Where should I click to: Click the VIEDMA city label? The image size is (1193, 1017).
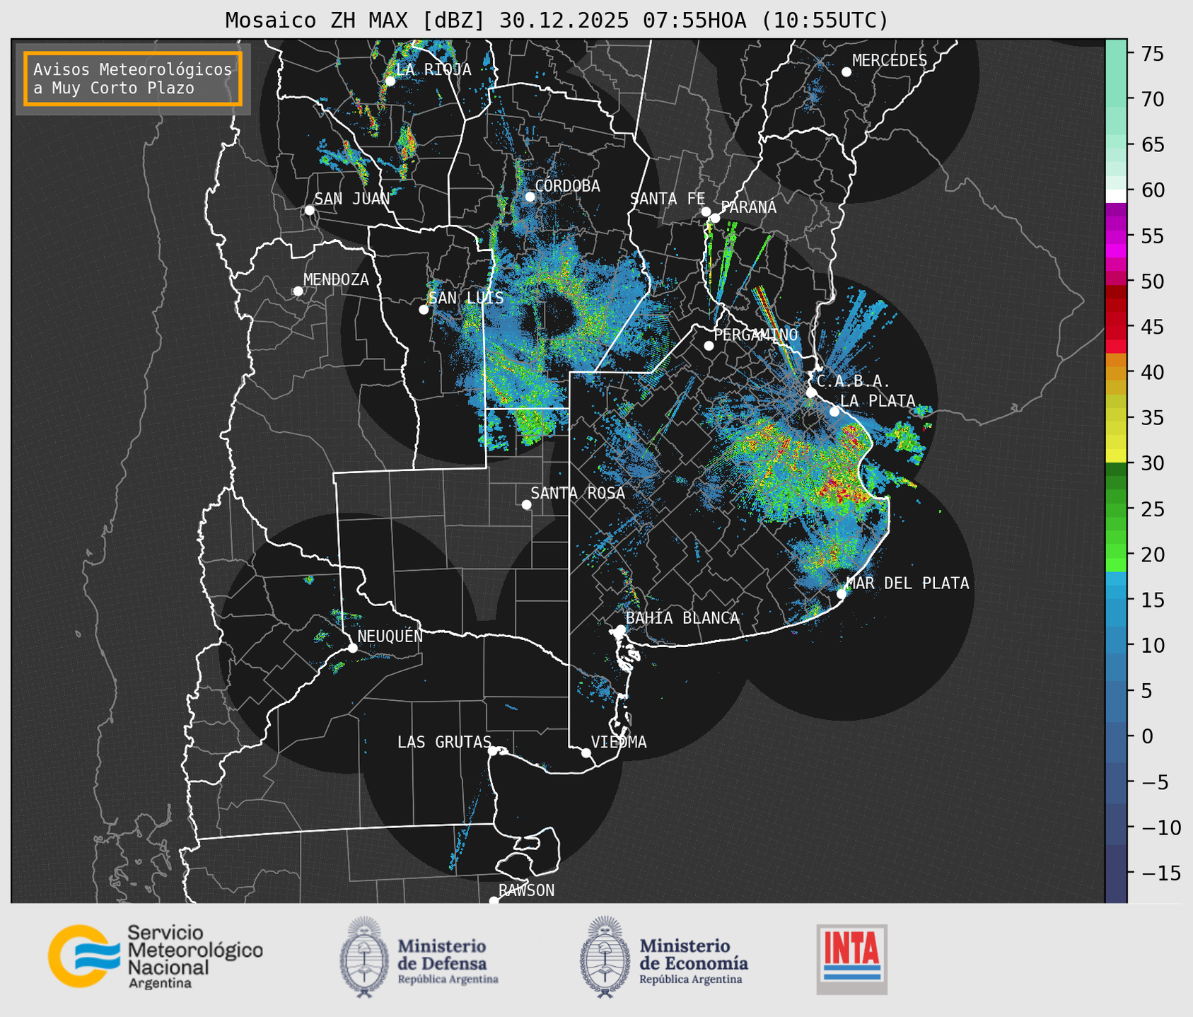[x=619, y=742]
